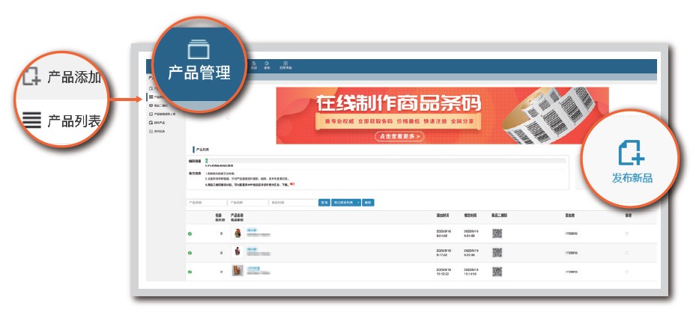
Task: Open the third product's QR code
Action: point(497,271)
